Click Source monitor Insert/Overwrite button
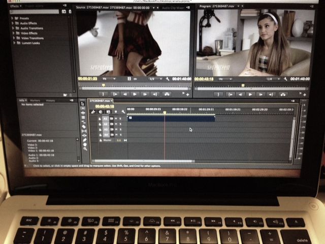This screenshot has width=325, height=244. pyautogui.click(x=167, y=94)
